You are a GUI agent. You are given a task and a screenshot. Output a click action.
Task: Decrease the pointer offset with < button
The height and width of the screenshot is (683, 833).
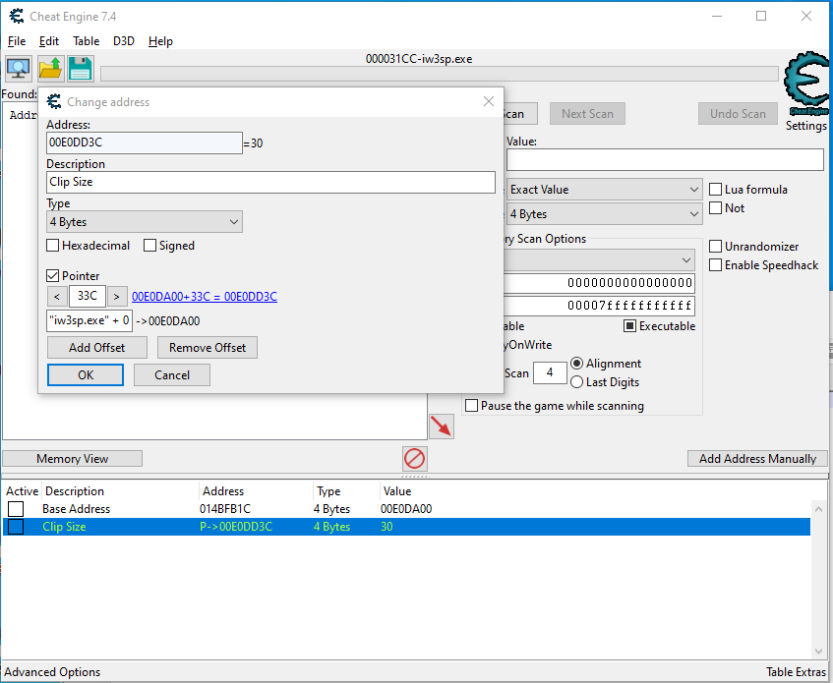tap(57, 297)
